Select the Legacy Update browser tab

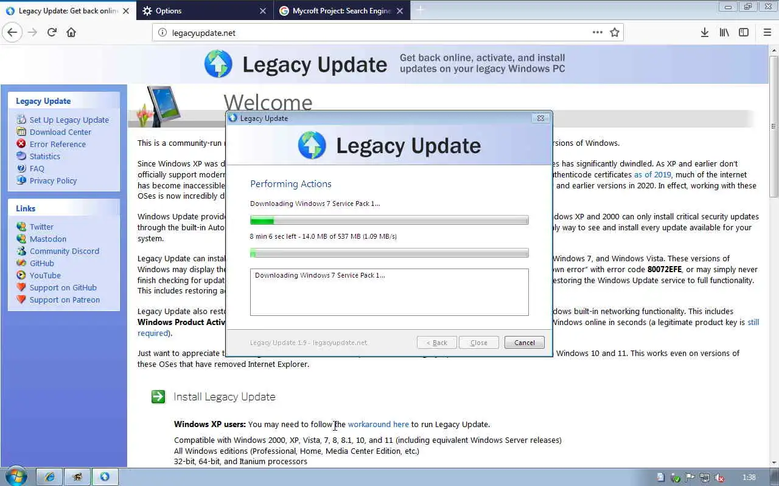tap(67, 11)
